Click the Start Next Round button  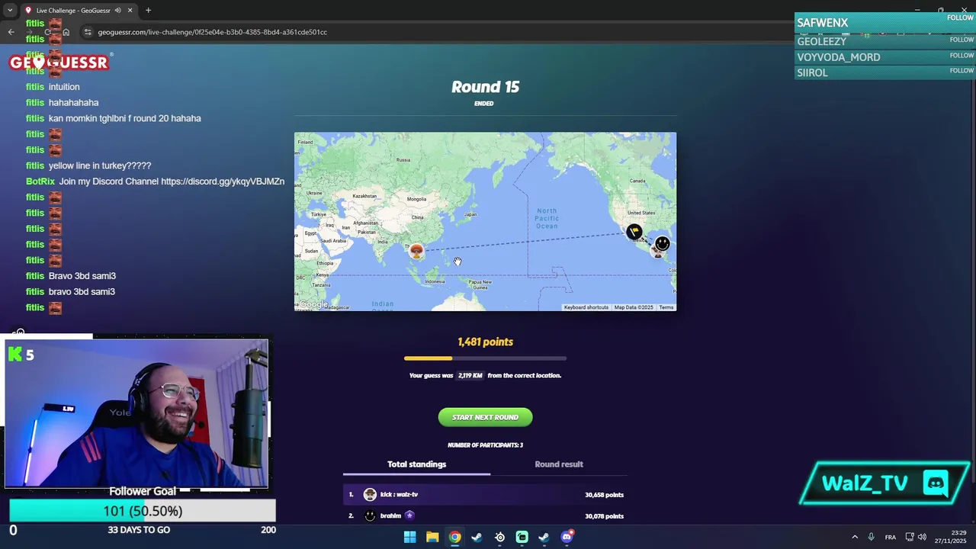[485, 417]
